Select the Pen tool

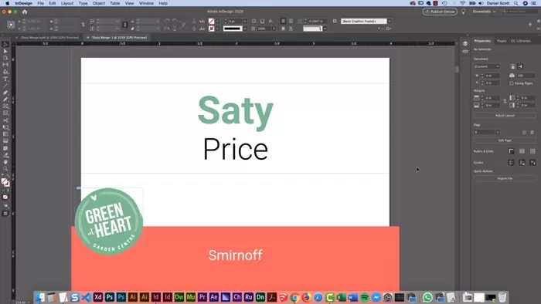[5, 93]
